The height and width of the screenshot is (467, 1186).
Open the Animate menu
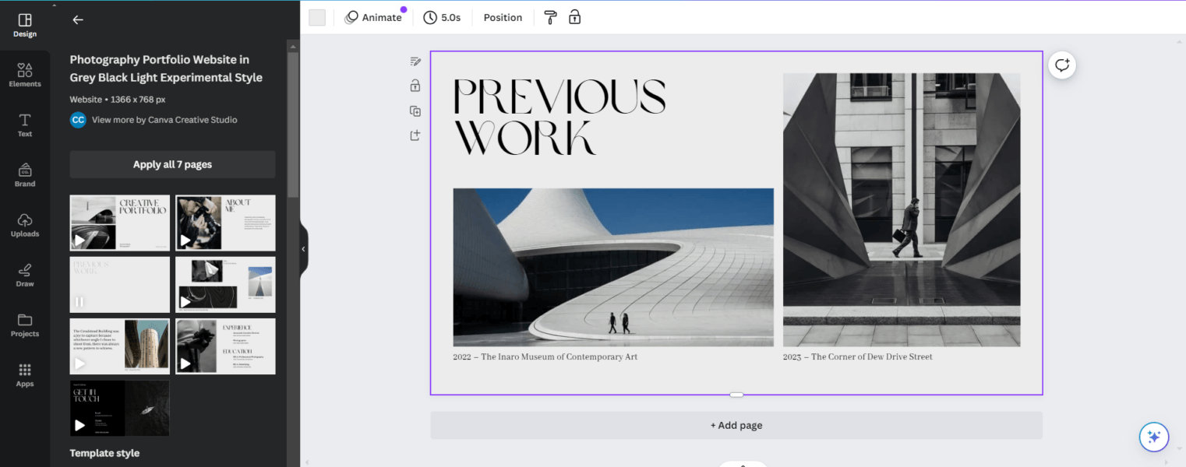374,17
